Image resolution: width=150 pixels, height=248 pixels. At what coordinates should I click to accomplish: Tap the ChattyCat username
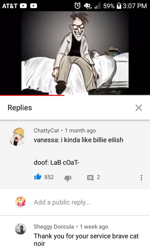pyautogui.click(x=46, y=131)
